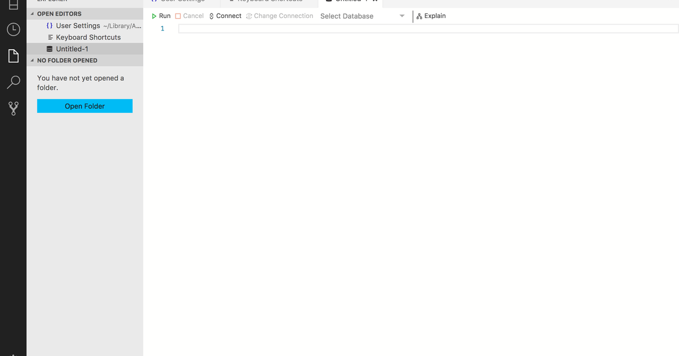
Task: Click the "You have not yet opened a folder." message
Action: tap(80, 83)
